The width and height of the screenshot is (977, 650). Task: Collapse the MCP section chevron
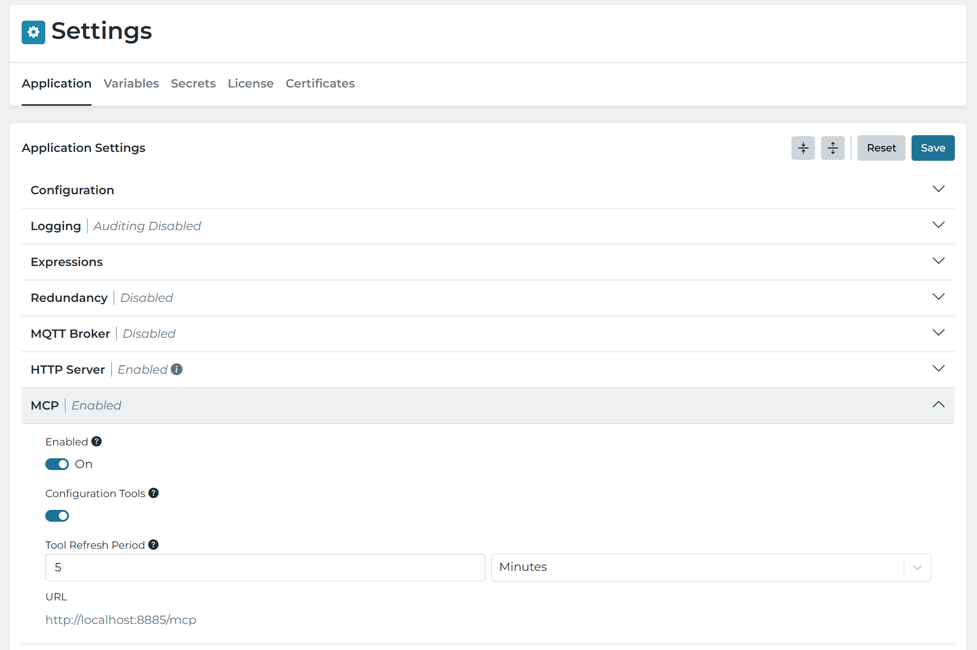(939, 405)
